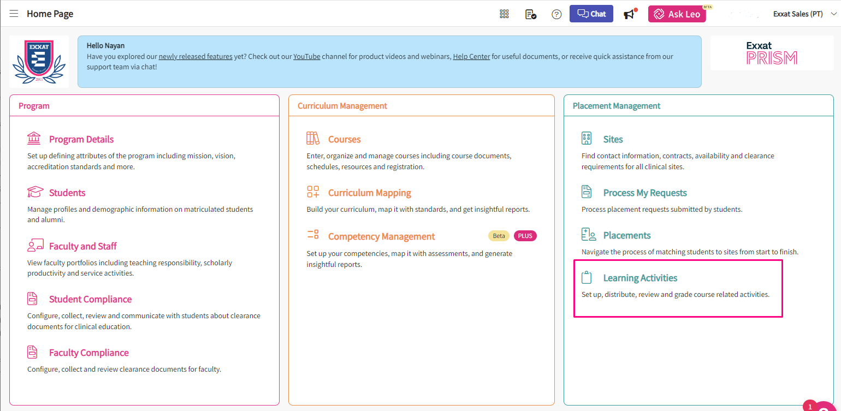Open the Chat button
The height and width of the screenshot is (411, 841).
pos(591,14)
